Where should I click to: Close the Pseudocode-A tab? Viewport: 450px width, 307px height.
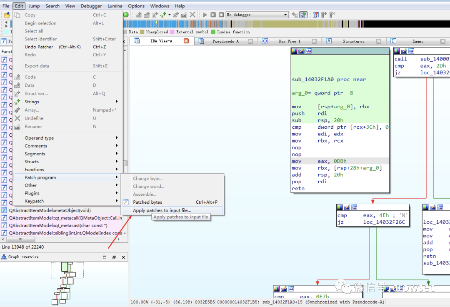(x=250, y=41)
